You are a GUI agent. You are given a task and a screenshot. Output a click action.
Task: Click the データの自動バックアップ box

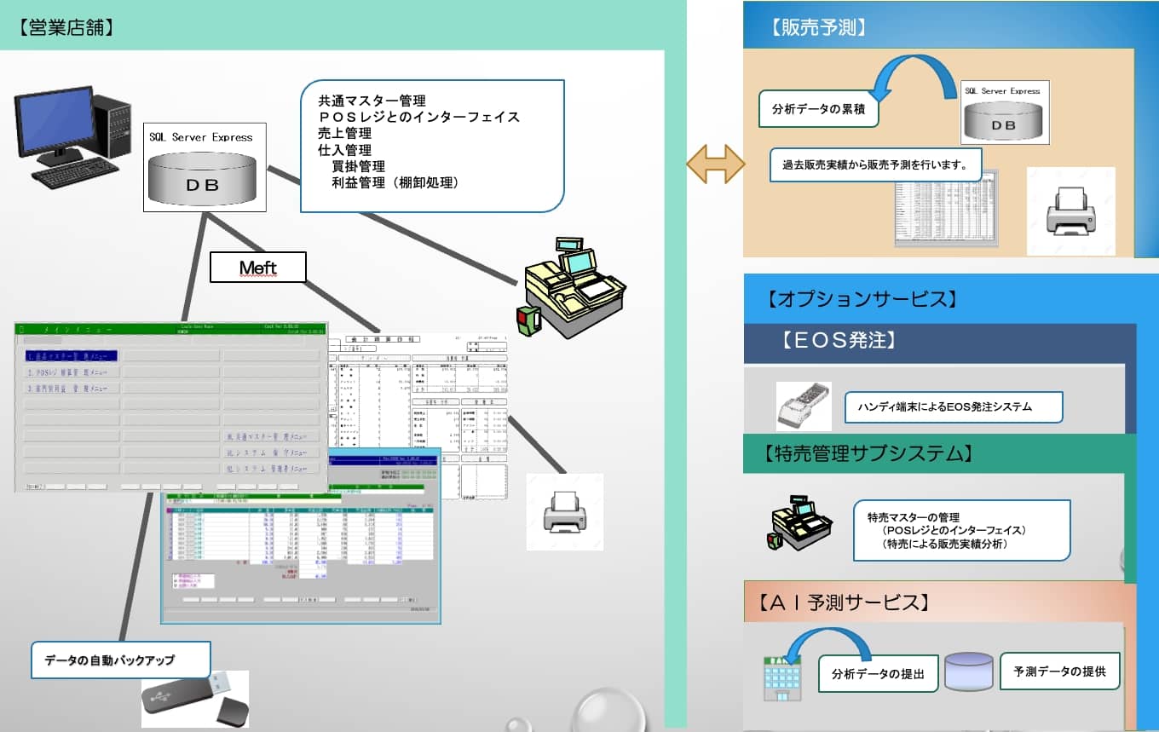[x=121, y=660]
